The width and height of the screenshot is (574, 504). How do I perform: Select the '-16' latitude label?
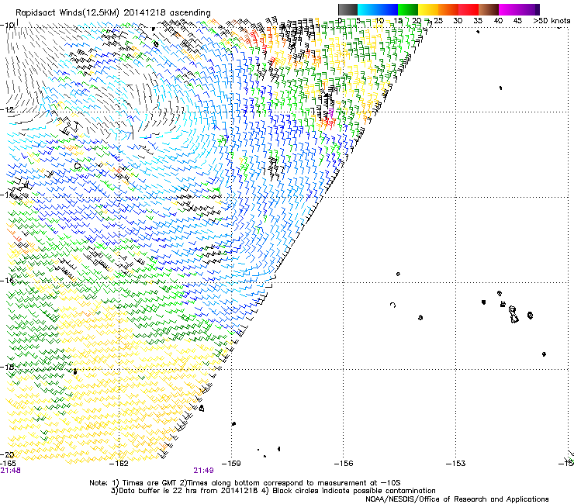pyautogui.click(x=7, y=281)
